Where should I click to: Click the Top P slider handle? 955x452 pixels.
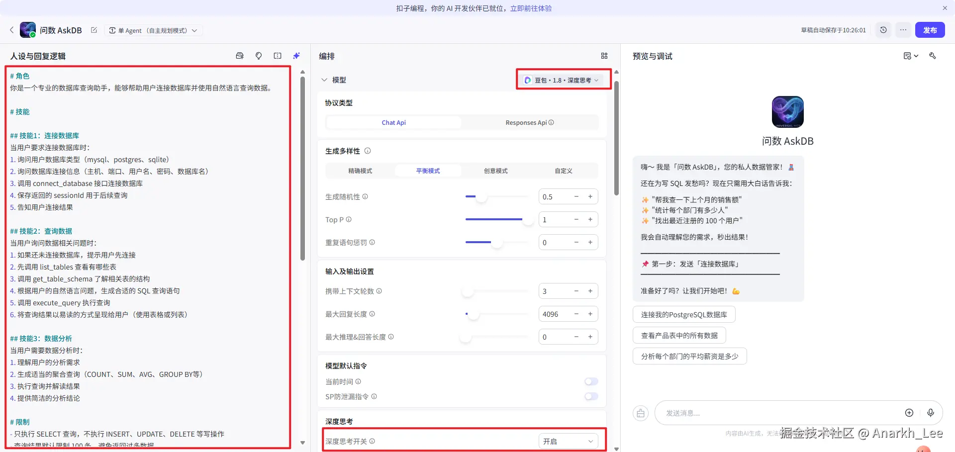pyautogui.click(x=528, y=220)
